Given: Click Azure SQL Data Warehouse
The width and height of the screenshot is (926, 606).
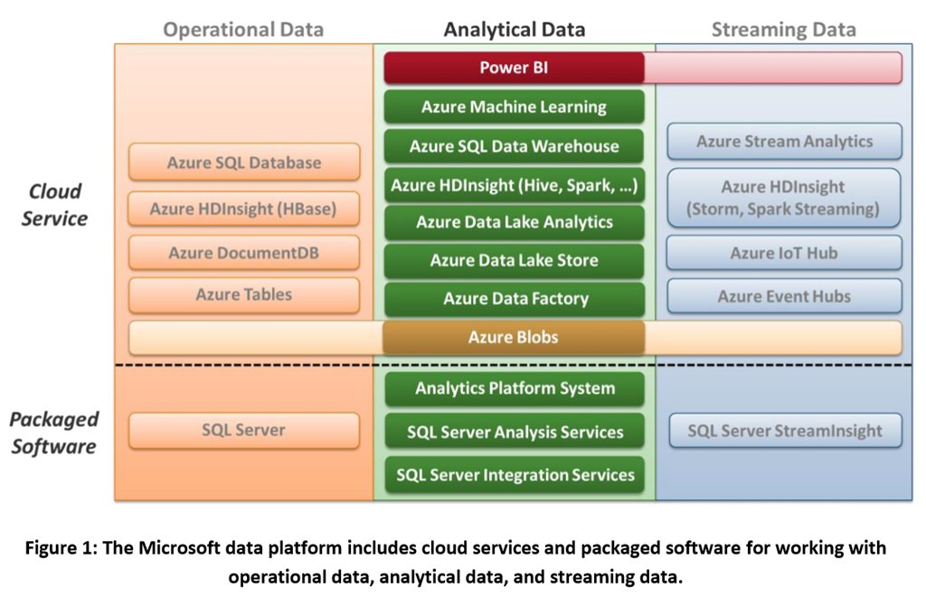Looking at the screenshot, I should point(514,145).
